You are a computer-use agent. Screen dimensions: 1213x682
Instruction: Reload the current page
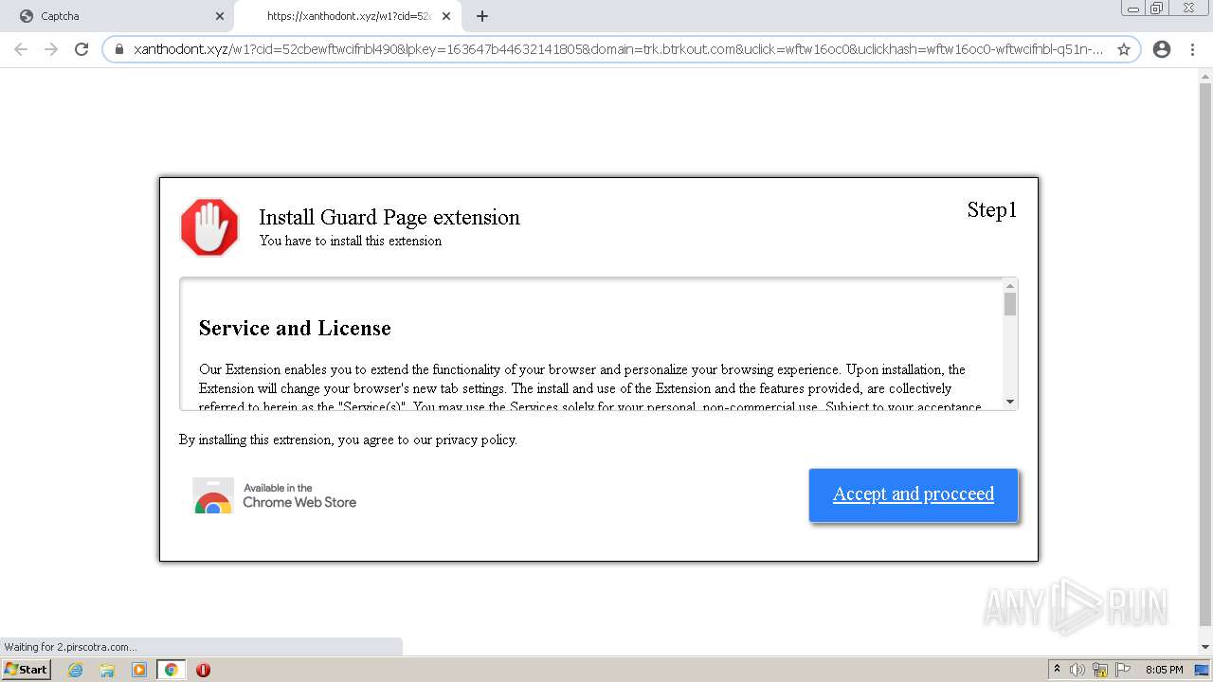81,49
